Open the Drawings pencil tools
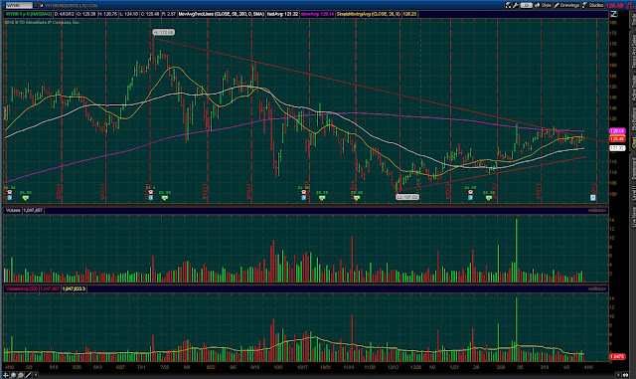The image size is (636, 379). [x=567, y=5]
